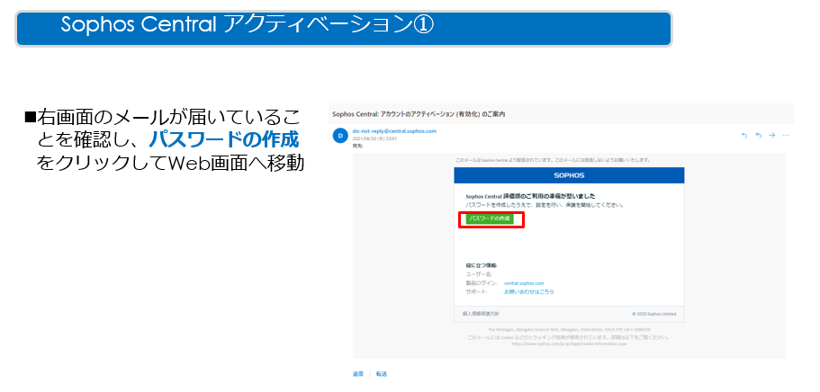The width and height of the screenshot is (820, 392).
Task: Click the 個人情報保護方針 footer link
Action: pyautogui.click(x=482, y=314)
